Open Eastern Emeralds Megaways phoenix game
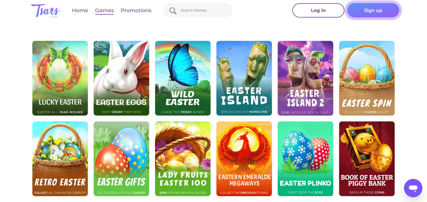This screenshot has height=202, width=427. tap(244, 159)
